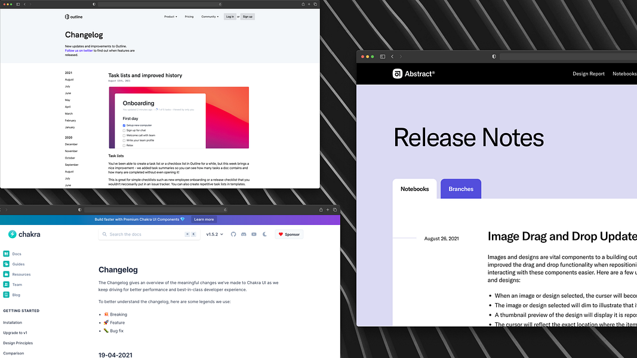Viewport: 637px width, 358px height.
Task: Open the Installation page in Chakra's sidebar
Action: pos(13,322)
